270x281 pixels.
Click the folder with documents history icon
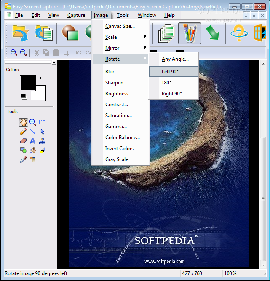(44, 33)
